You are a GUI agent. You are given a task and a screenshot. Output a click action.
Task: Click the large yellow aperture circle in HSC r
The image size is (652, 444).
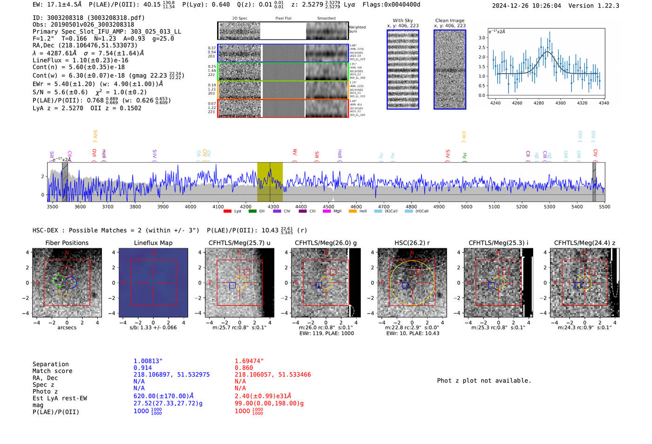point(412,283)
